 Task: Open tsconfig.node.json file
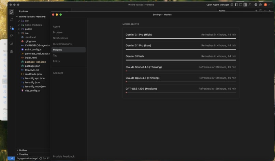click(35, 86)
